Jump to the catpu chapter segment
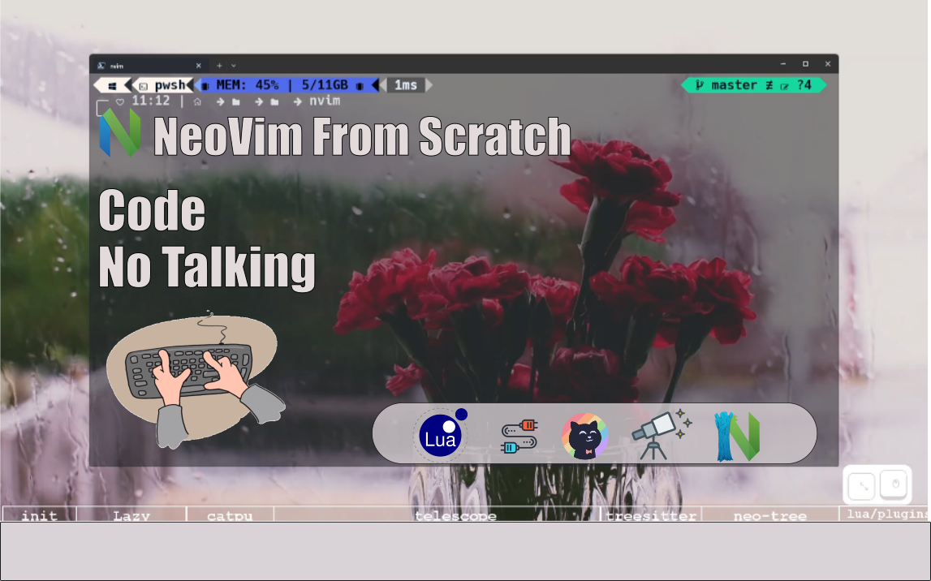Viewport: 931px width, 581px height. click(x=230, y=514)
